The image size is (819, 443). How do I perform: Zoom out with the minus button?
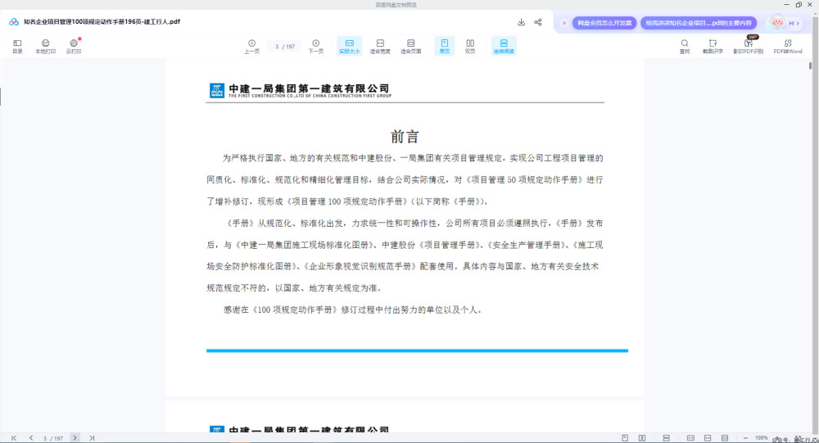745,438
